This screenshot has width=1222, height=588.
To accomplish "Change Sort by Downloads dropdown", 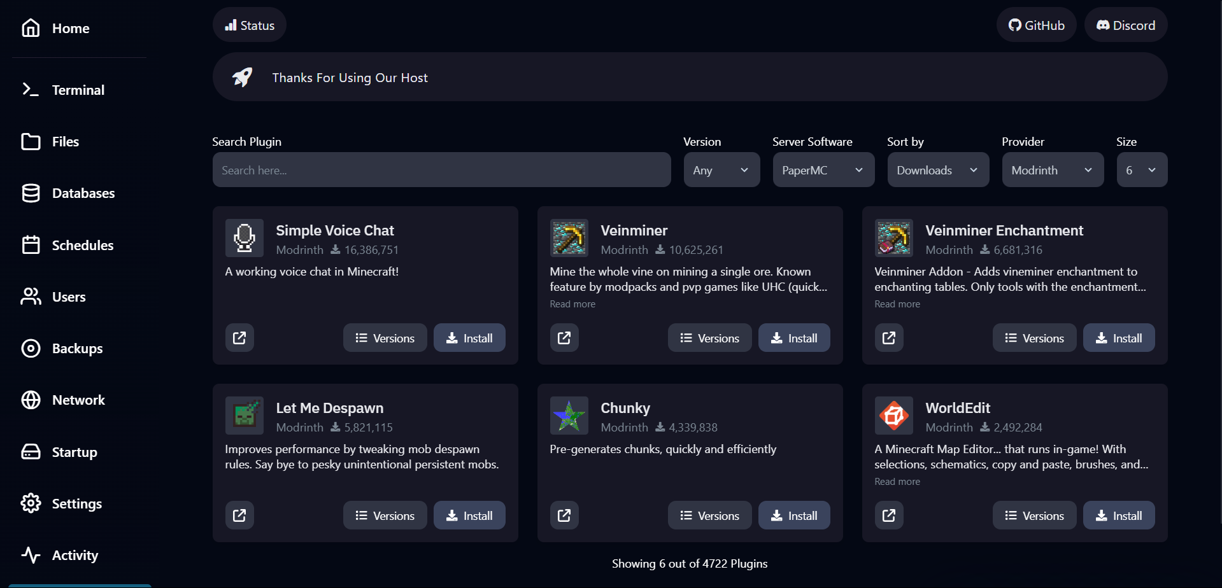I will (x=938, y=170).
